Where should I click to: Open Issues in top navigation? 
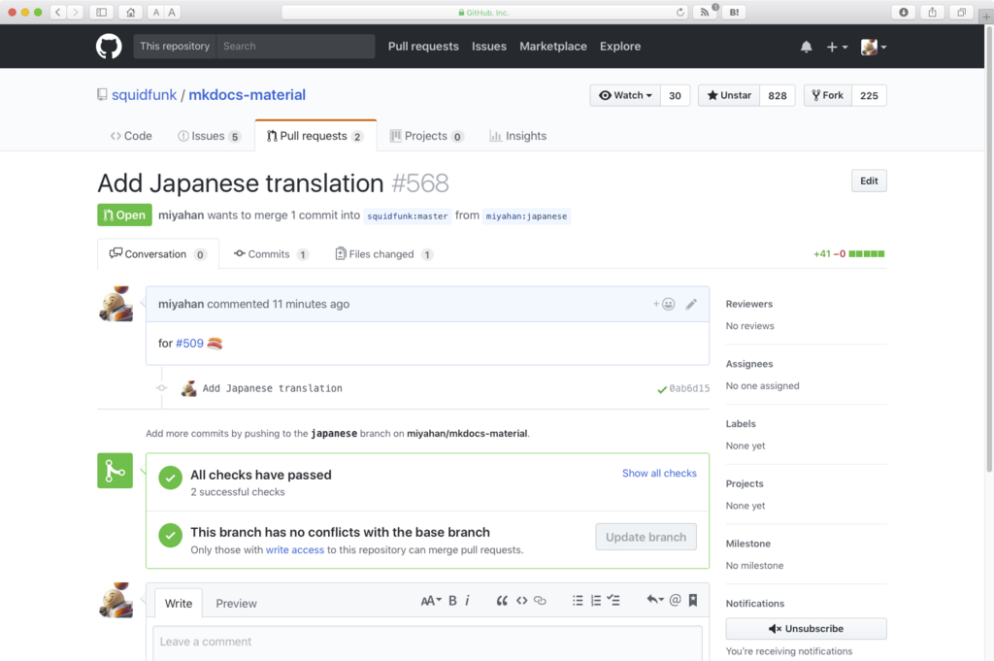point(489,47)
